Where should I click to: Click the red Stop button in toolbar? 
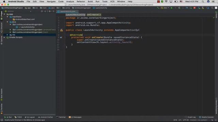pyautogui.click(x=194, y=8)
